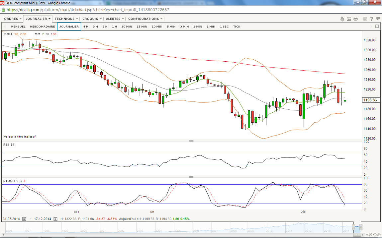Image resolution: width=382 pixels, height=238 pixels.
Task: Click the 'Valeur à titre indicatif' note
Action: coord(20,137)
